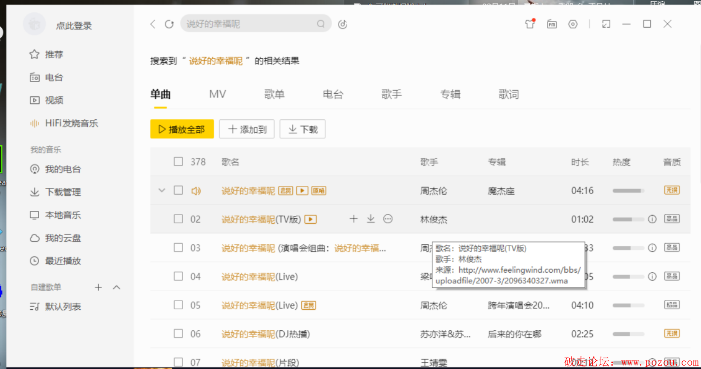The image size is (701, 369).
Task: Open the 歌词 tab
Action: [x=509, y=94]
